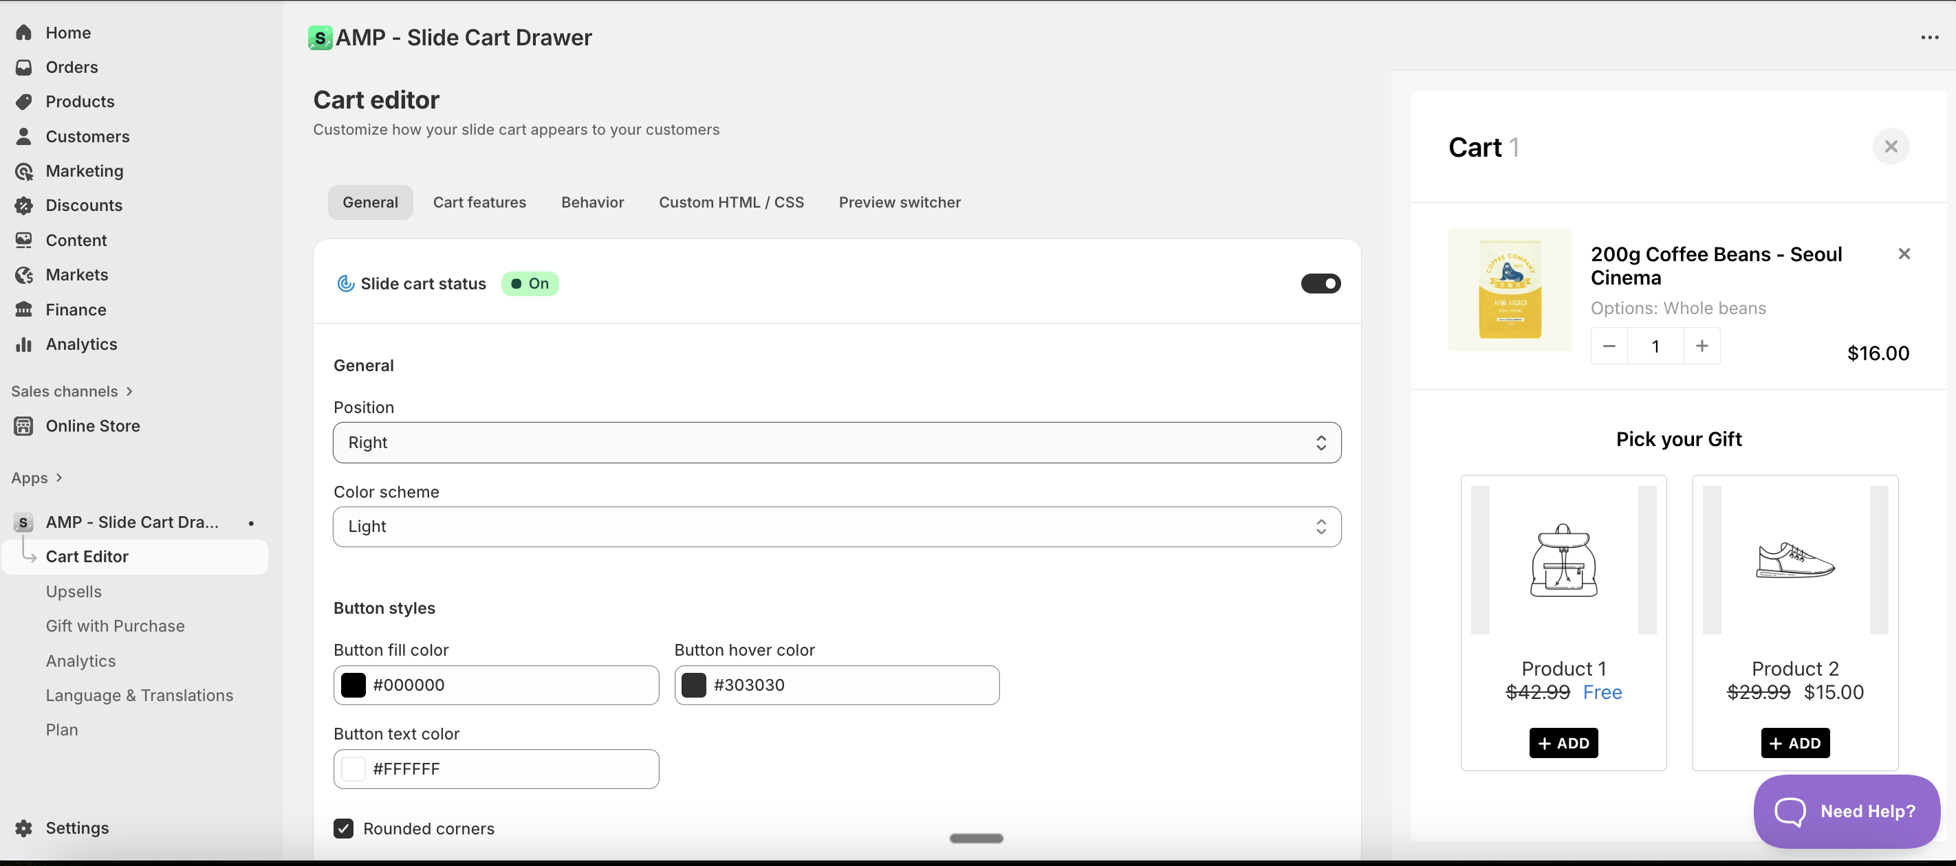Open Orders via its inbox icon
This screenshot has height=866, width=1956.
(x=23, y=67)
